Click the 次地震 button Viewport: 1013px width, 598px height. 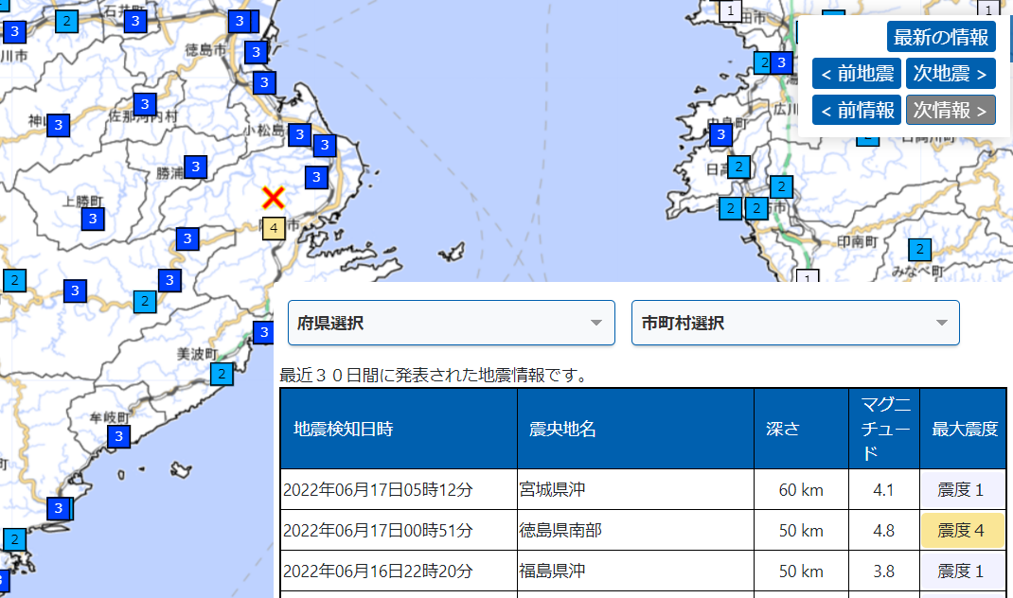coord(951,73)
